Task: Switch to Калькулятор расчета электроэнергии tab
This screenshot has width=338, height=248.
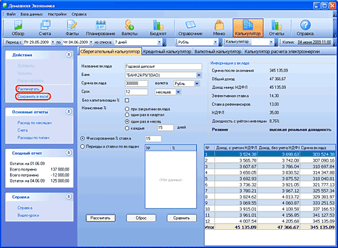Action: click(282, 52)
